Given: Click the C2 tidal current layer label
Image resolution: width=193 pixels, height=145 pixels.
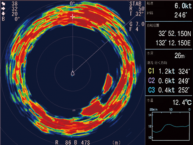Looking at the screenshot, I should (151, 80).
